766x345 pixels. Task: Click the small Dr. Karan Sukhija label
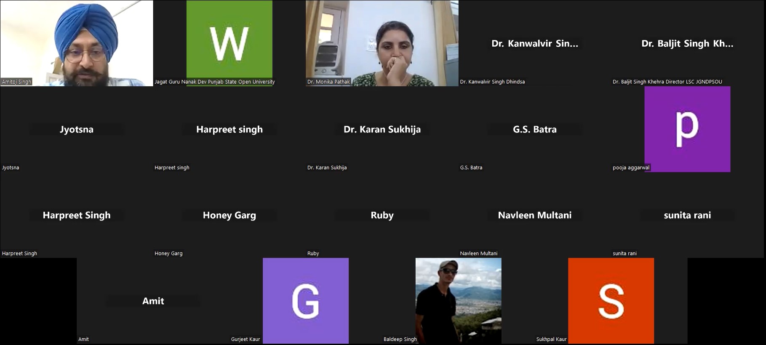point(327,167)
